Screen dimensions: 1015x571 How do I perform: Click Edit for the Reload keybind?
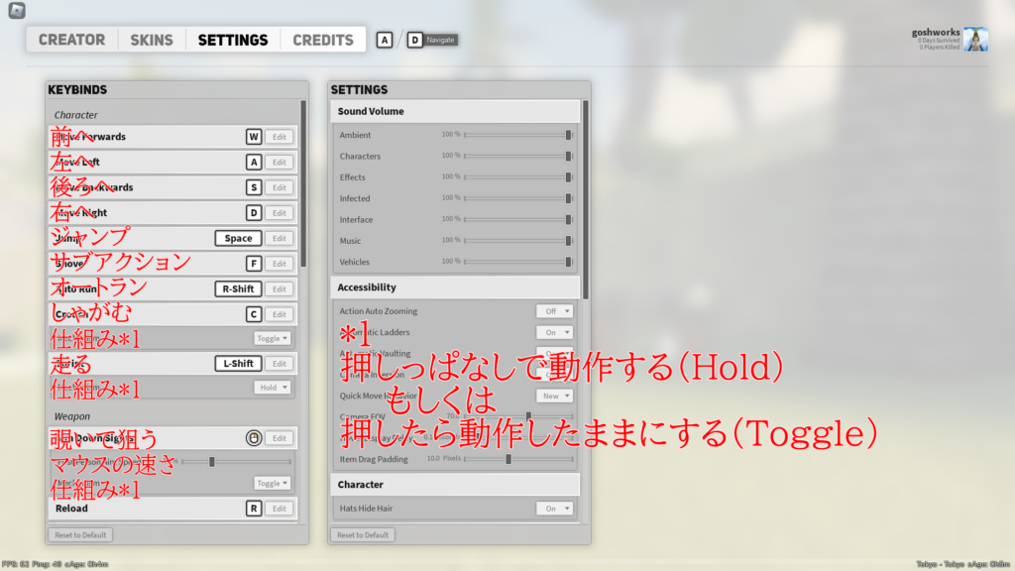tap(280, 509)
